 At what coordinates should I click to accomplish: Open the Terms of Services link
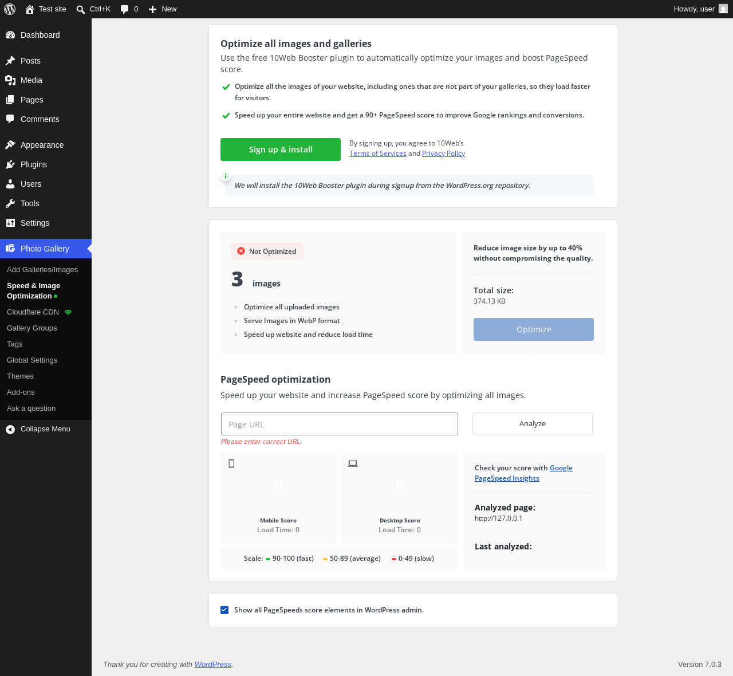click(x=378, y=154)
